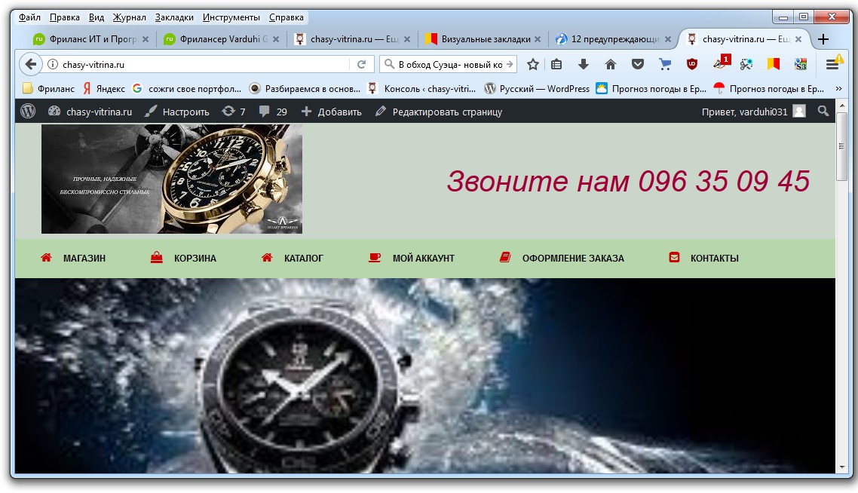
Task: Open the Вид menu
Action: 97,17
